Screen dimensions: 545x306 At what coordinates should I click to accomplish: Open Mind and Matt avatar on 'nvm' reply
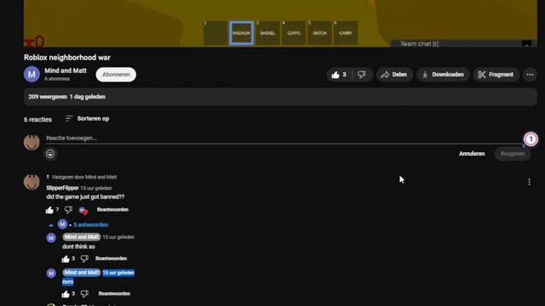click(x=51, y=274)
